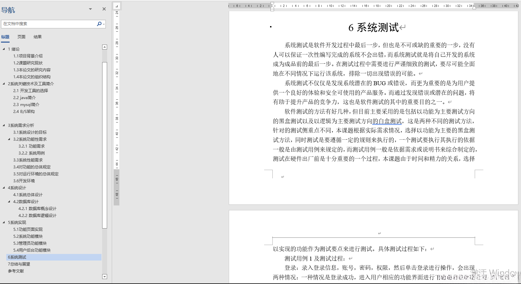Screen dimensions: 521x284
Task: Go to 3.3系统性能需求 heading
Action: (x=28, y=160)
